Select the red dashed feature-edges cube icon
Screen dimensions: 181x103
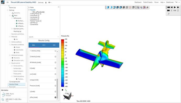(130, 7)
